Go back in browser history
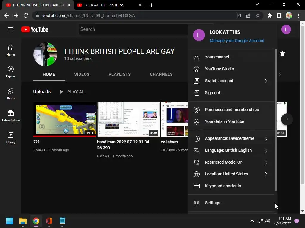This screenshot has height=228, width=305. [x=7, y=15]
